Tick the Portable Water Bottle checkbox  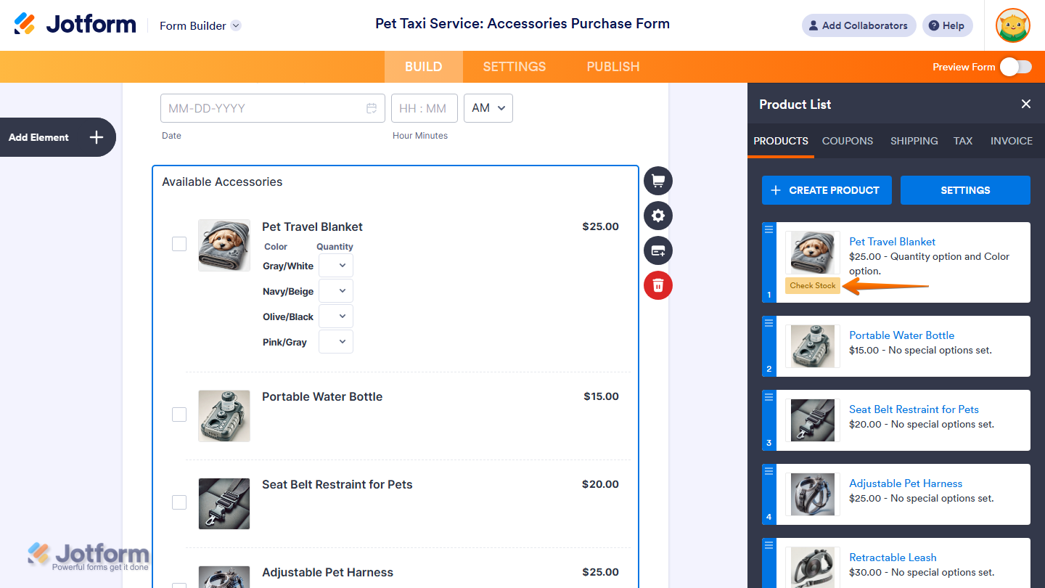pyautogui.click(x=179, y=415)
